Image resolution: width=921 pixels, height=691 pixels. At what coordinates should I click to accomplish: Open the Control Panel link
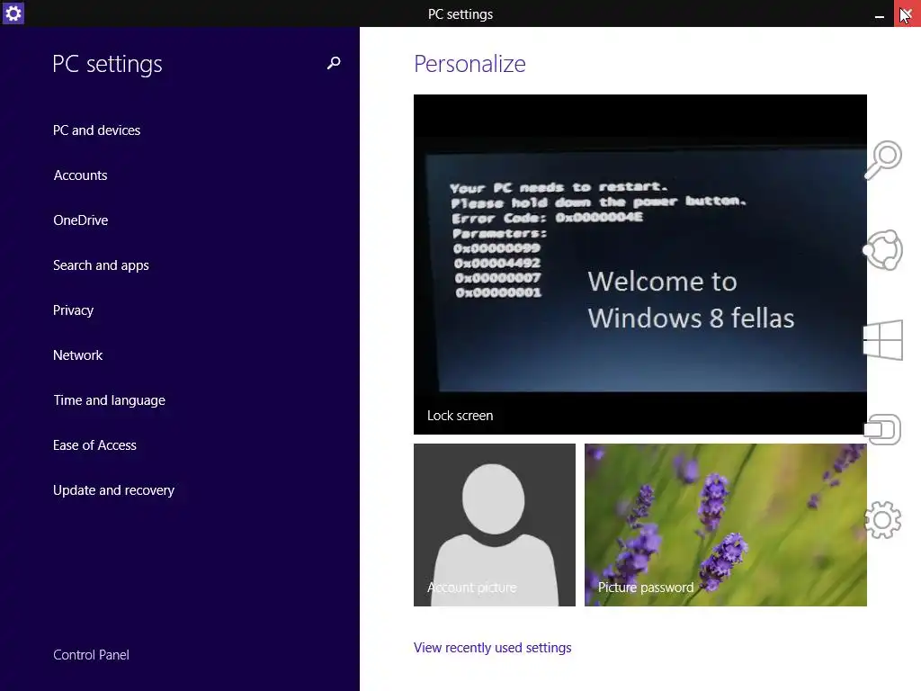pyautogui.click(x=91, y=655)
